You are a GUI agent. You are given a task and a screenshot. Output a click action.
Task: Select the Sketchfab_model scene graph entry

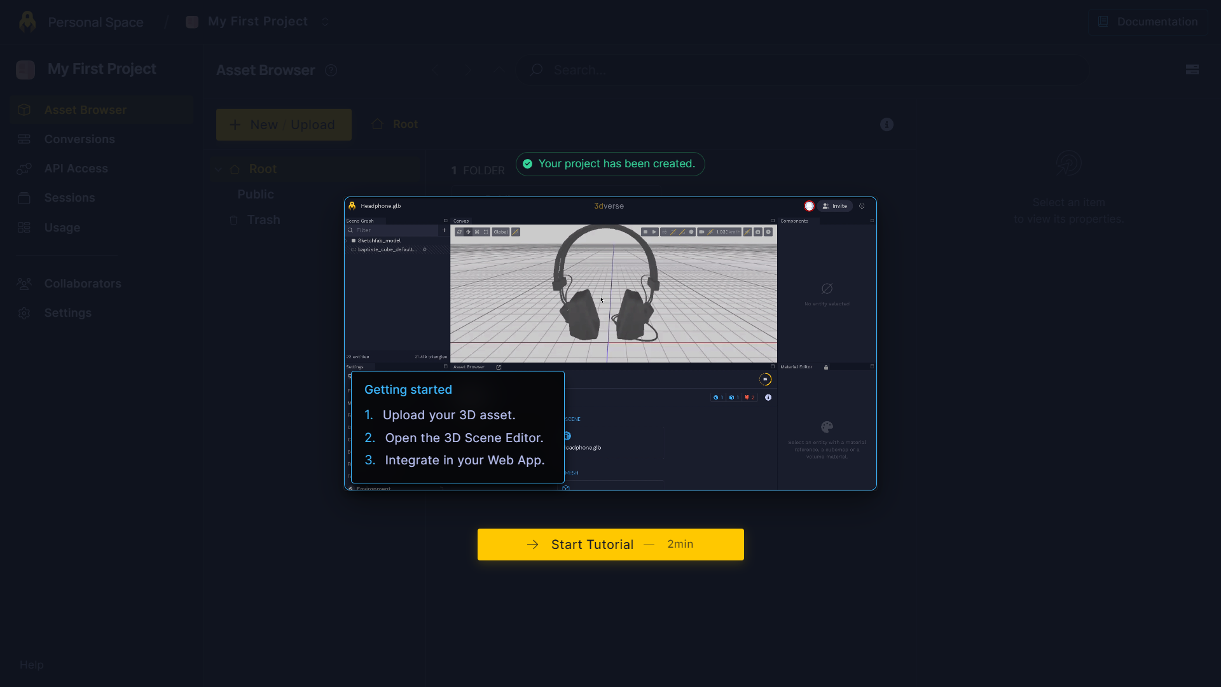point(379,240)
